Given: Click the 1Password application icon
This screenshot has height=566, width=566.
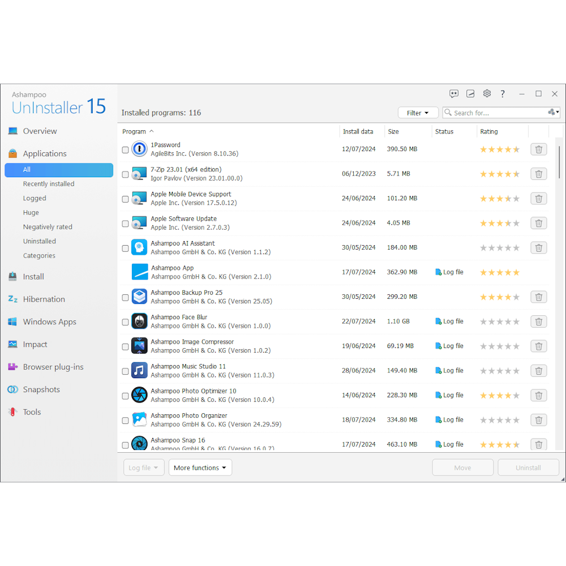Looking at the screenshot, I should click(x=139, y=149).
